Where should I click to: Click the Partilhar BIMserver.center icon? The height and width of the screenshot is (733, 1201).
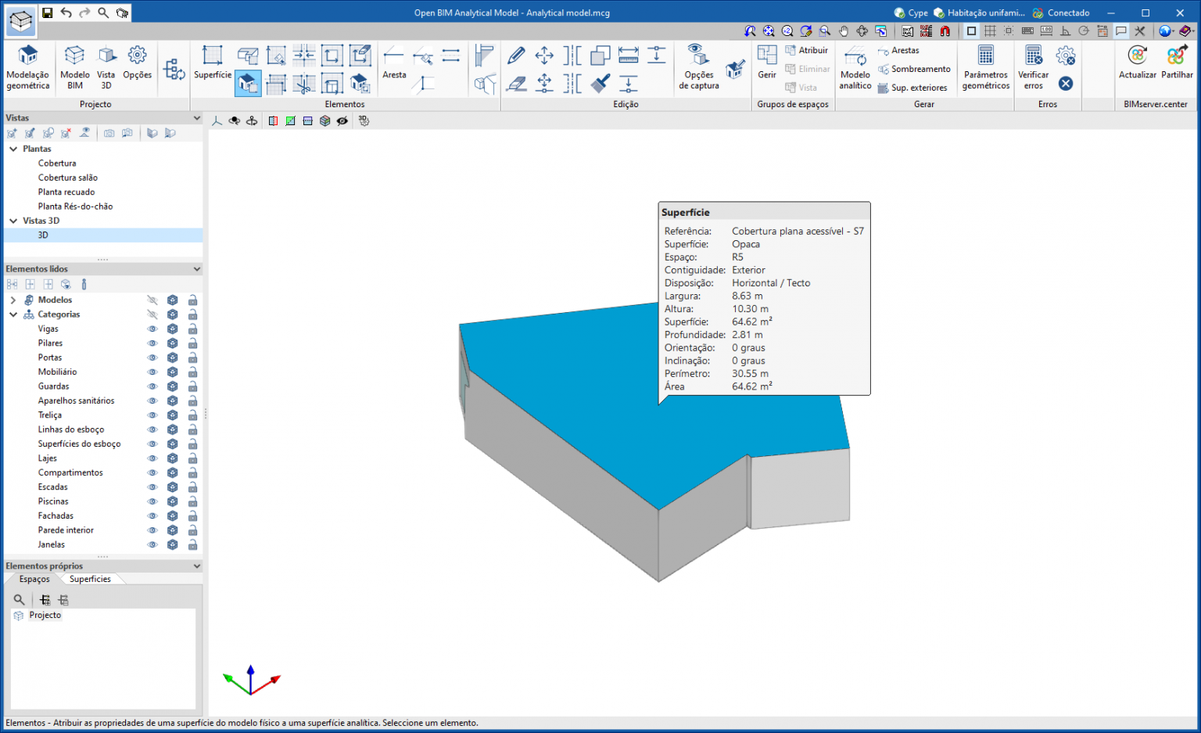[x=1176, y=63]
